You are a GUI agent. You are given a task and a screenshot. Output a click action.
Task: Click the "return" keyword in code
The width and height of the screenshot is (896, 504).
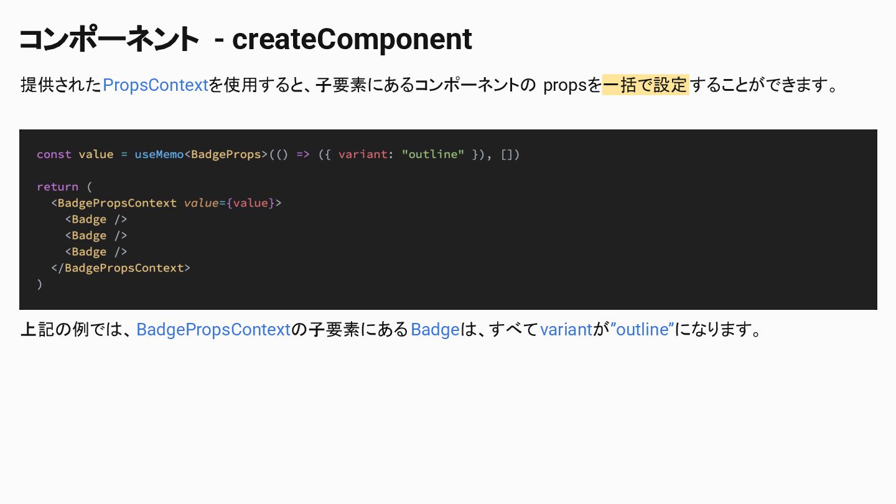[57, 187]
